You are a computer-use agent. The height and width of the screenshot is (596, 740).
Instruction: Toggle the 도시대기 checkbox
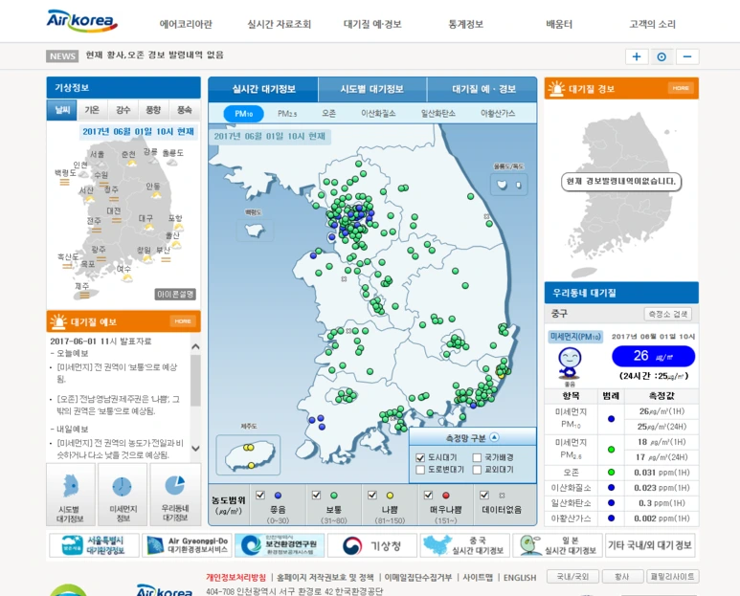420,457
